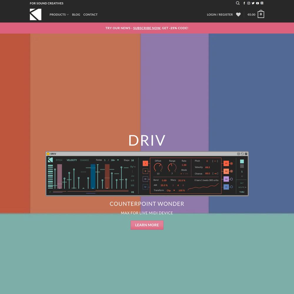Select the orange A2 output box
The height and width of the screenshot is (294, 294).
coord(226,163)
